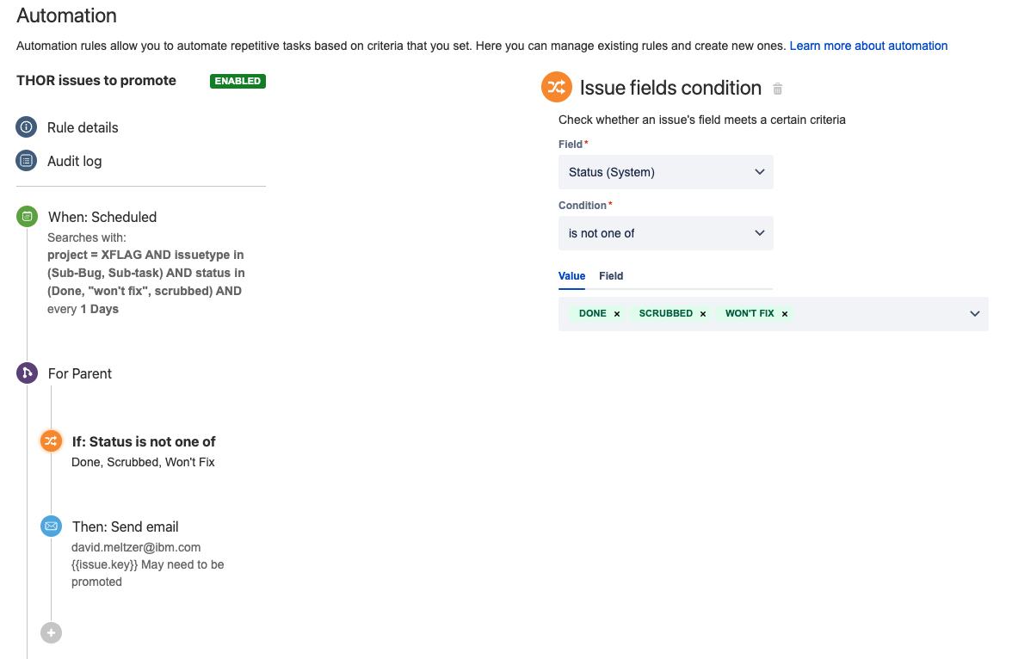Click the shuffle icon next to condition heading

click(556, 87)
